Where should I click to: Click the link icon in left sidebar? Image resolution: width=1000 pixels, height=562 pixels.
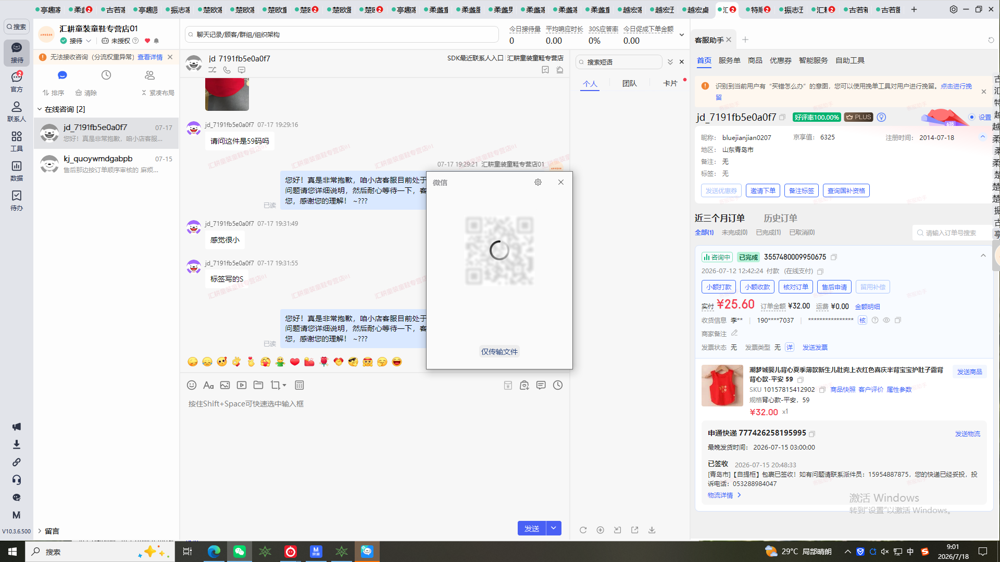point(17,462)
